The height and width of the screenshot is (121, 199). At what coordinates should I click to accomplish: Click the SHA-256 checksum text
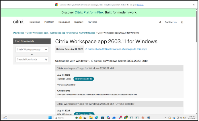(97, 94)
